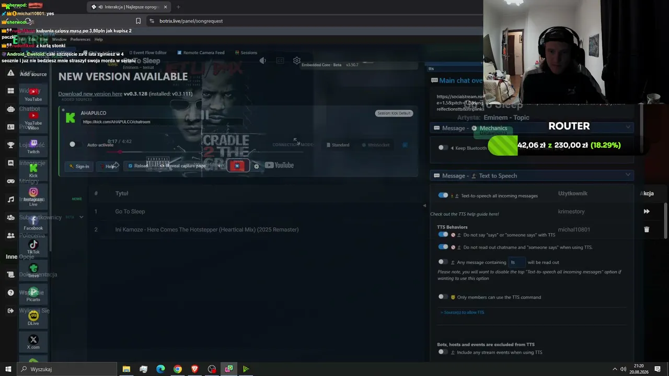
Task: Click the Windows search box Wyszukaj
Action: click(67, 369)
